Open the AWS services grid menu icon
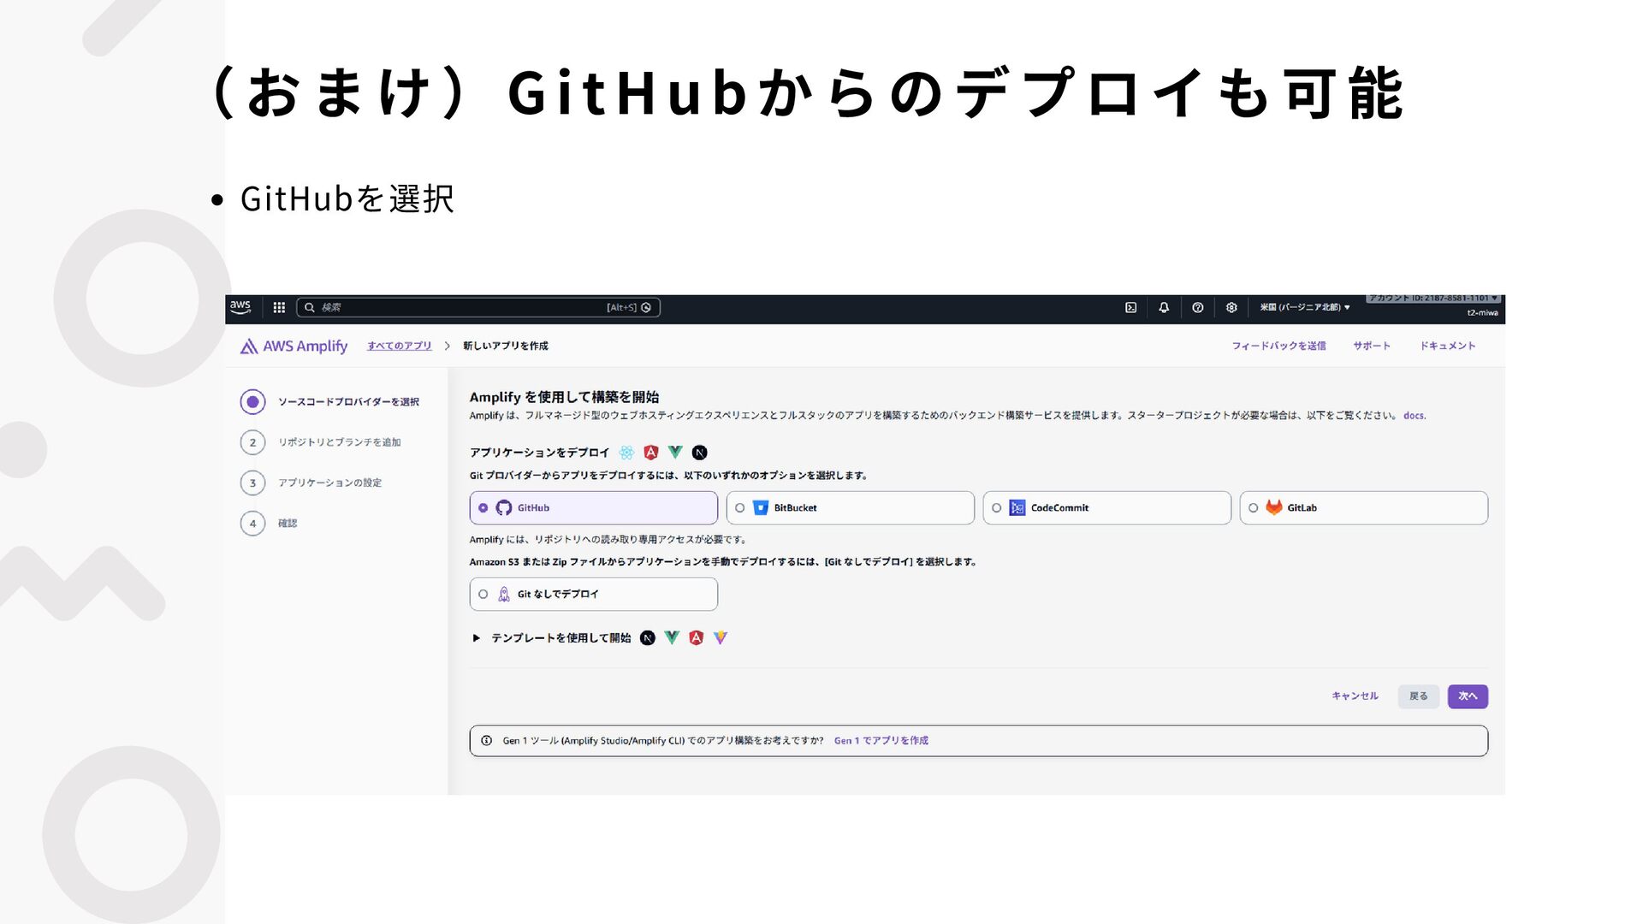Image resolution: width=1643 pixels, height=924 pixels. click(x=279, y=307)
